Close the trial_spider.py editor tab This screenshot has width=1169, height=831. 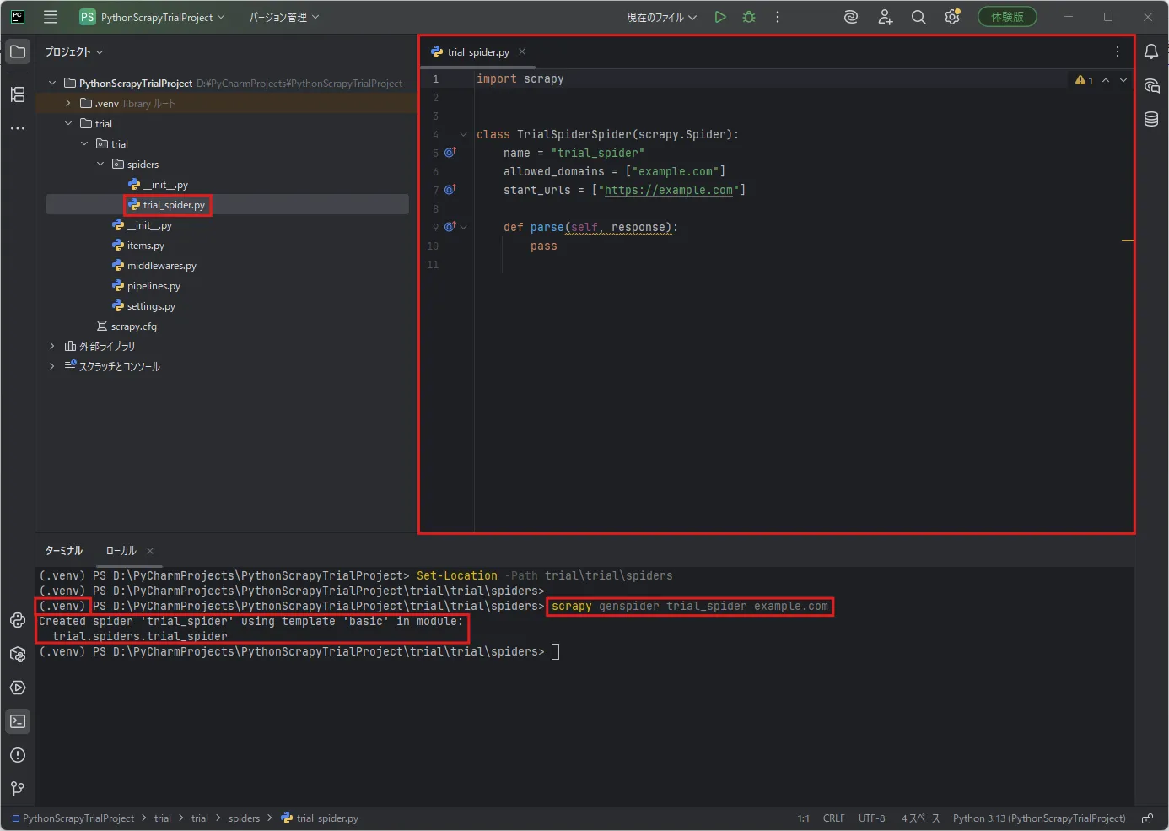click(522, 51)
